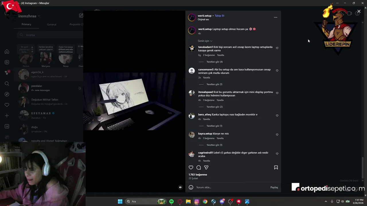The image size is (367, 206).
Task: Expand the iremzhraa account switcher
Action: point(29,16)
